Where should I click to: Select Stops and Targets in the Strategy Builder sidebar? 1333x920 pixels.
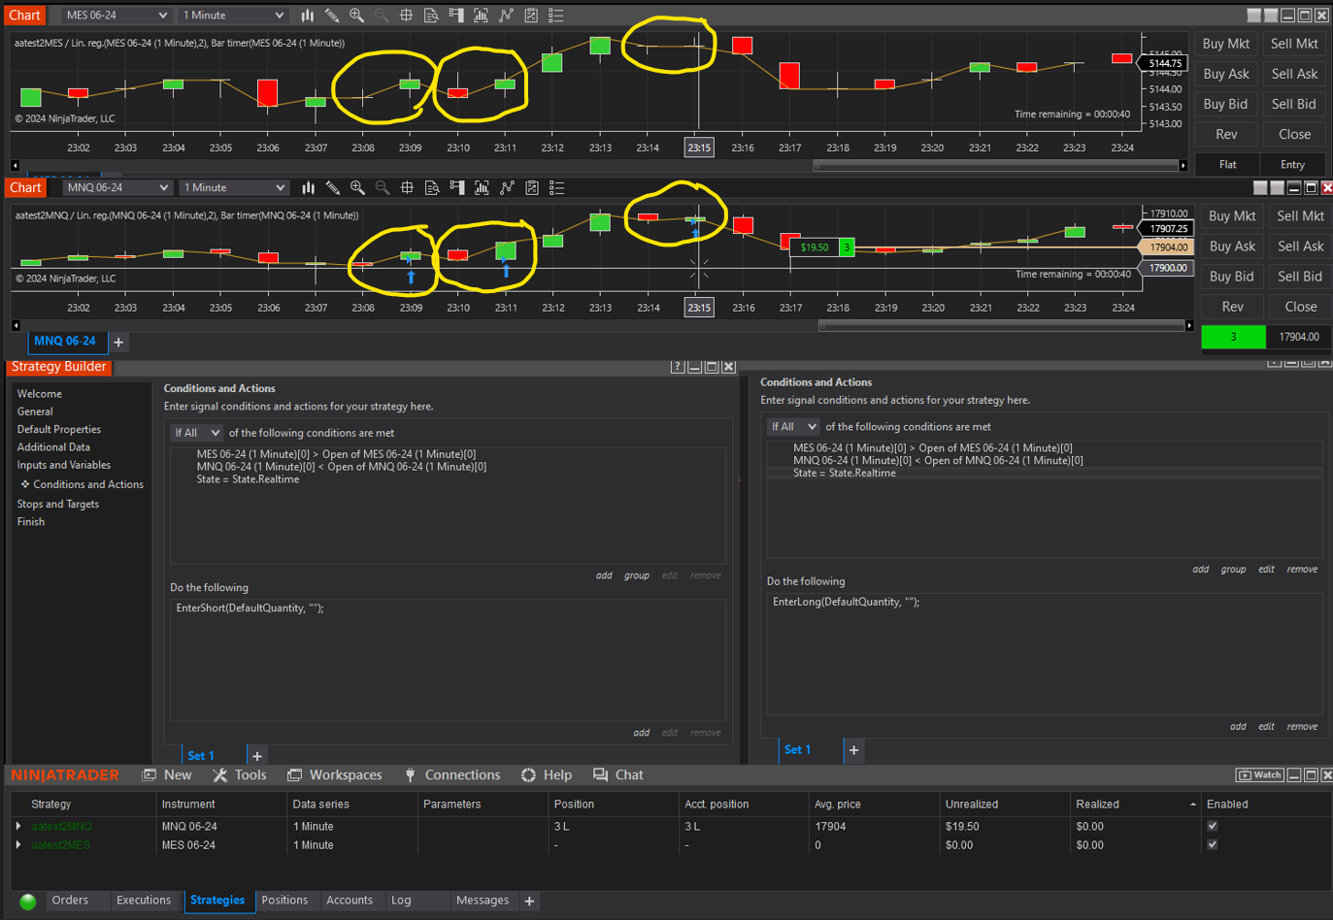click(58, 505)
